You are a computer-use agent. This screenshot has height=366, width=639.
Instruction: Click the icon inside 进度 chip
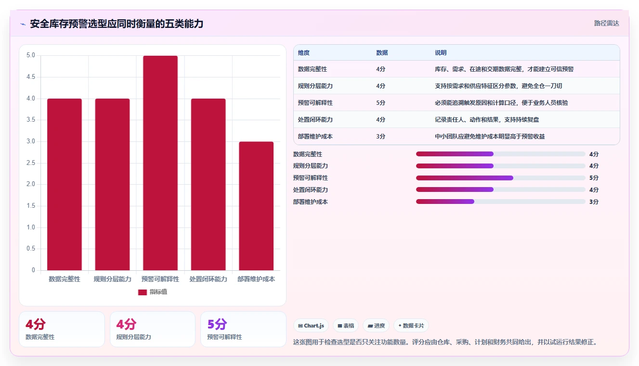coord(370,326)
